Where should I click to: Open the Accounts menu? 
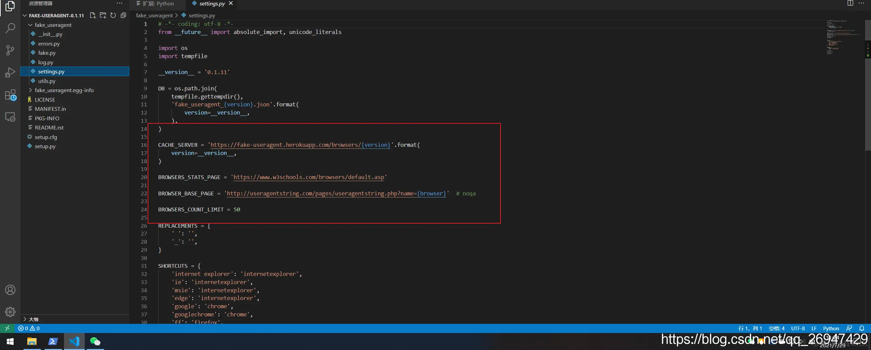click(x=10, y=290)
